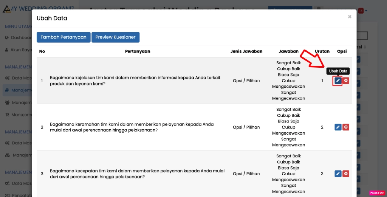Delete question 2 about keramahan

346,127
